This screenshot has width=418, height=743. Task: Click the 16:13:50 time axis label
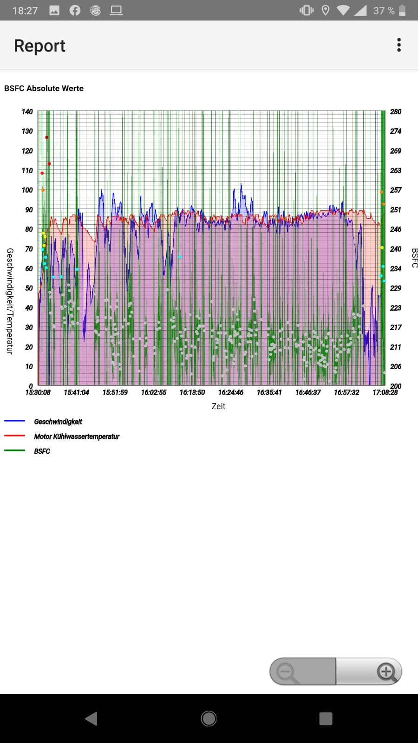click(x=192, y=392)
